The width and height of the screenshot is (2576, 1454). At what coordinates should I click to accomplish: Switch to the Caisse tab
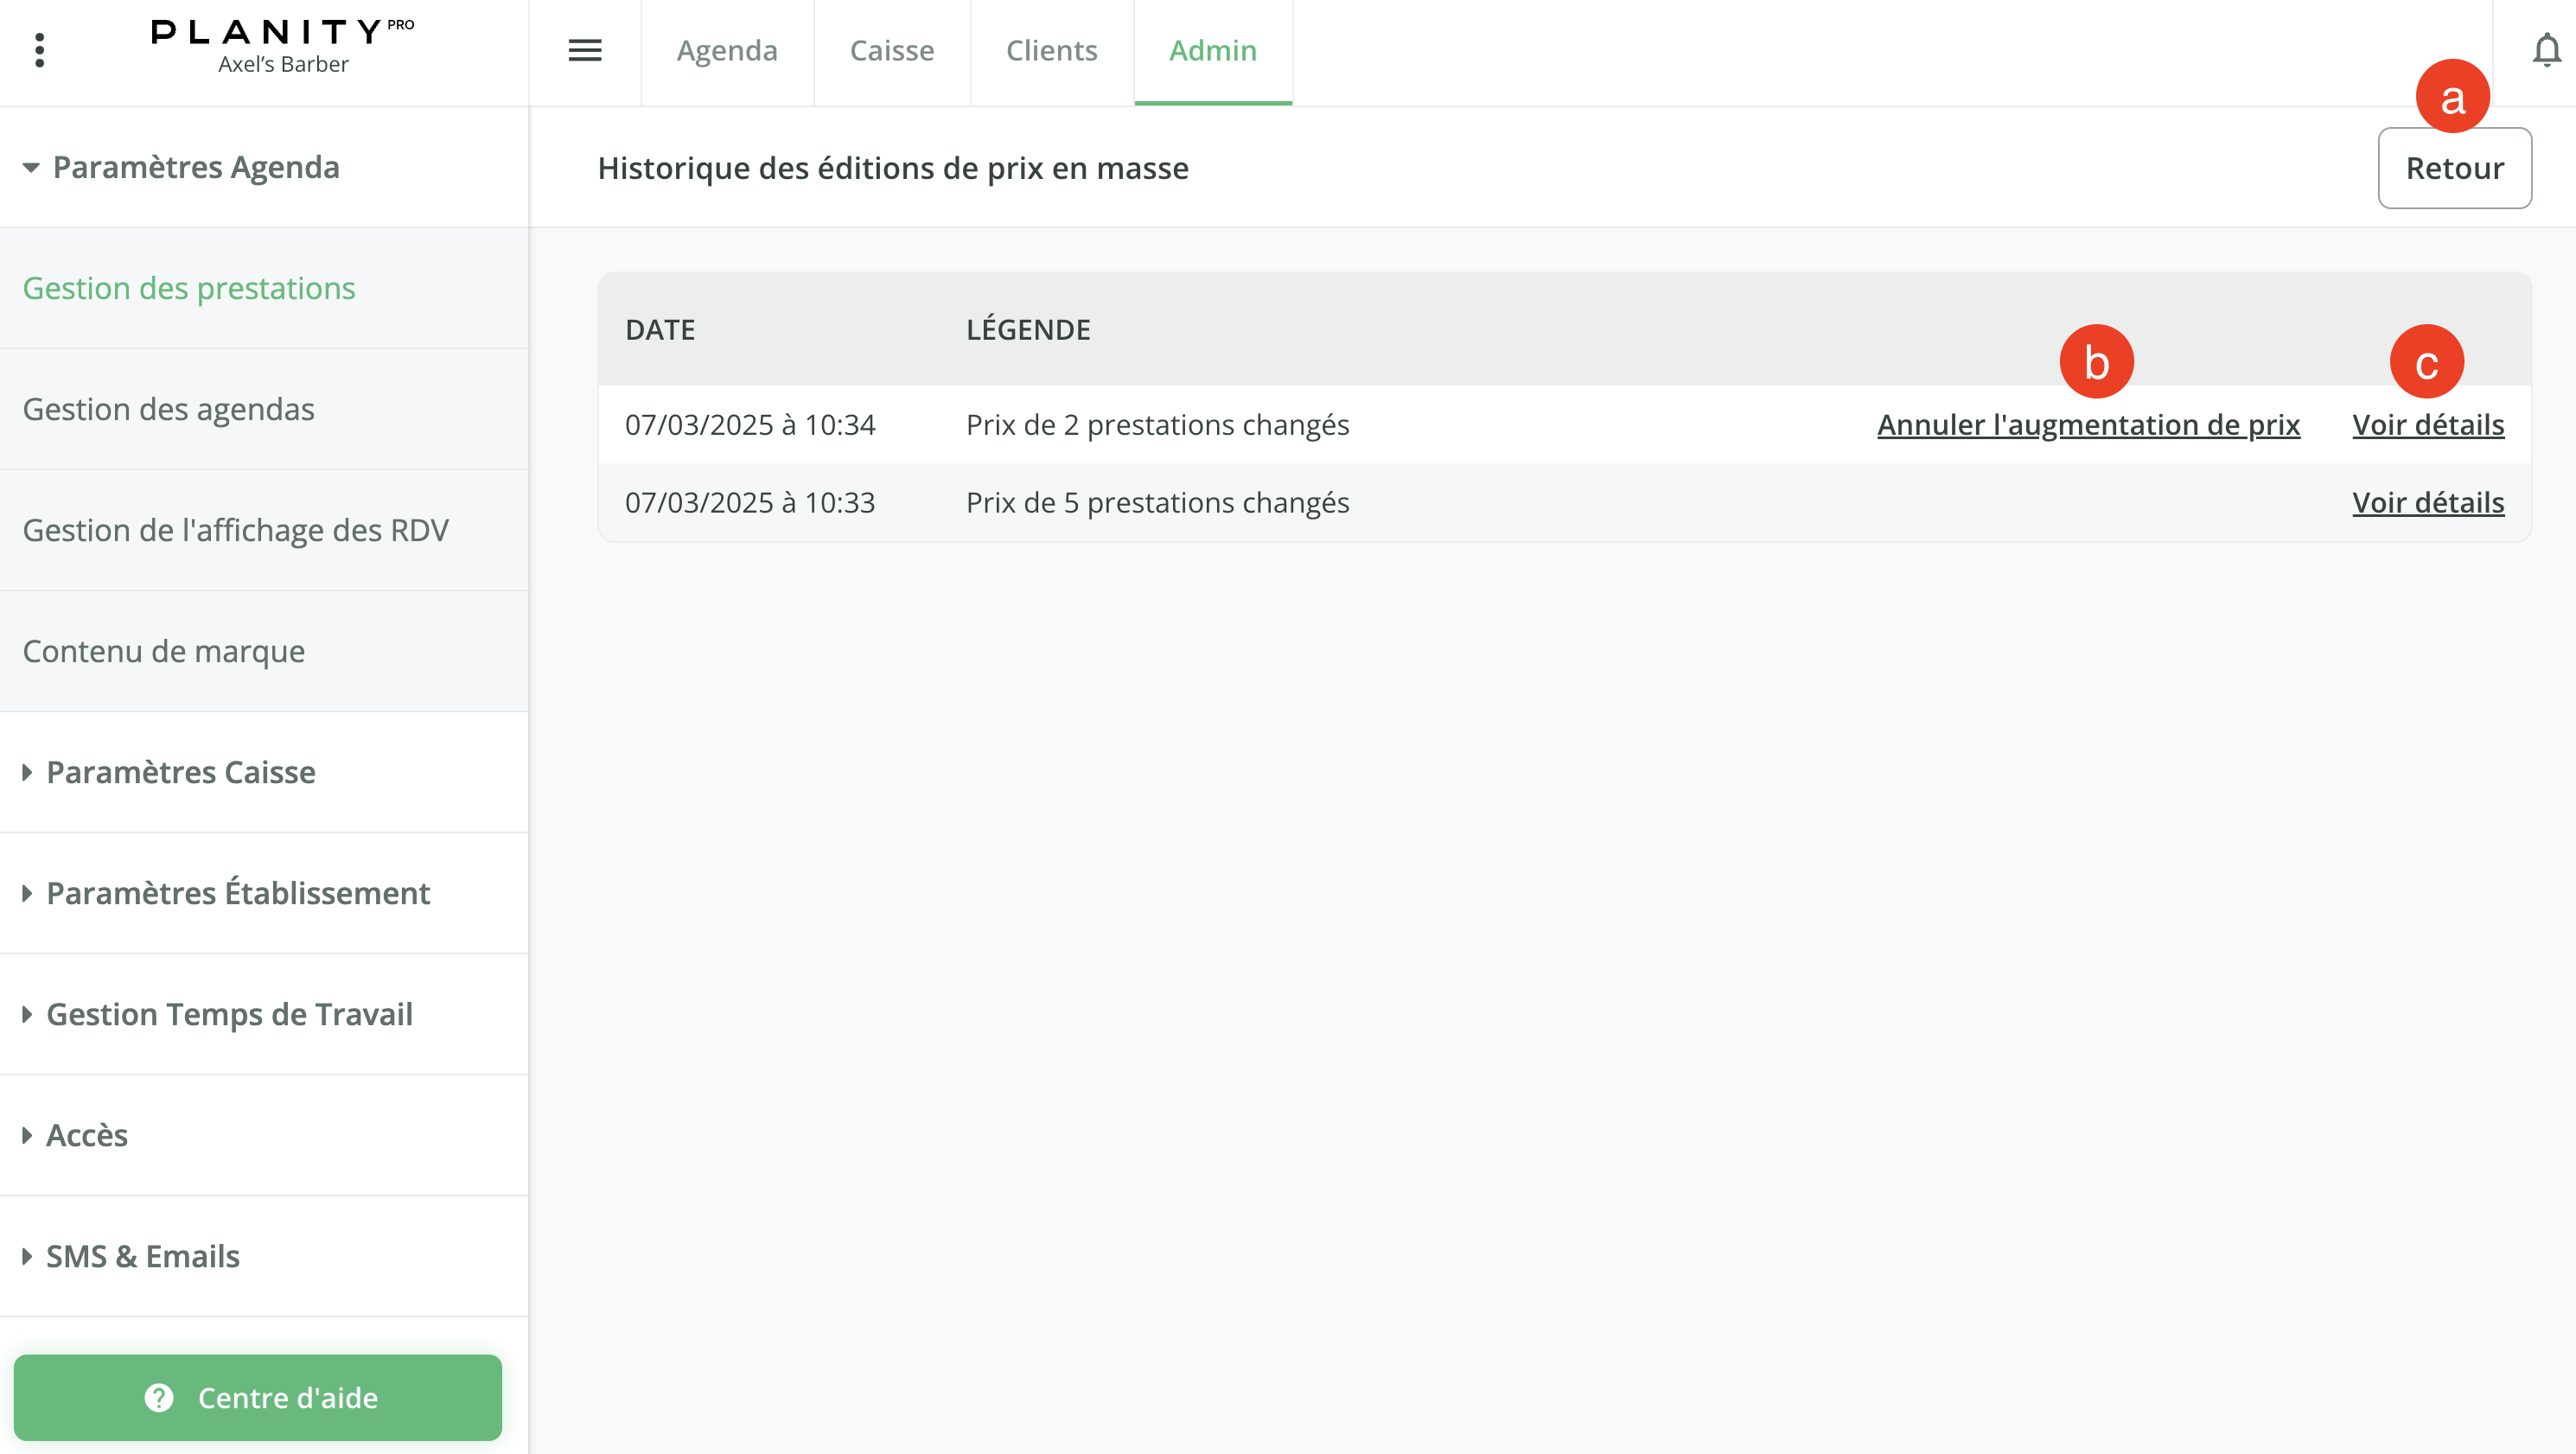coord(892,50)
